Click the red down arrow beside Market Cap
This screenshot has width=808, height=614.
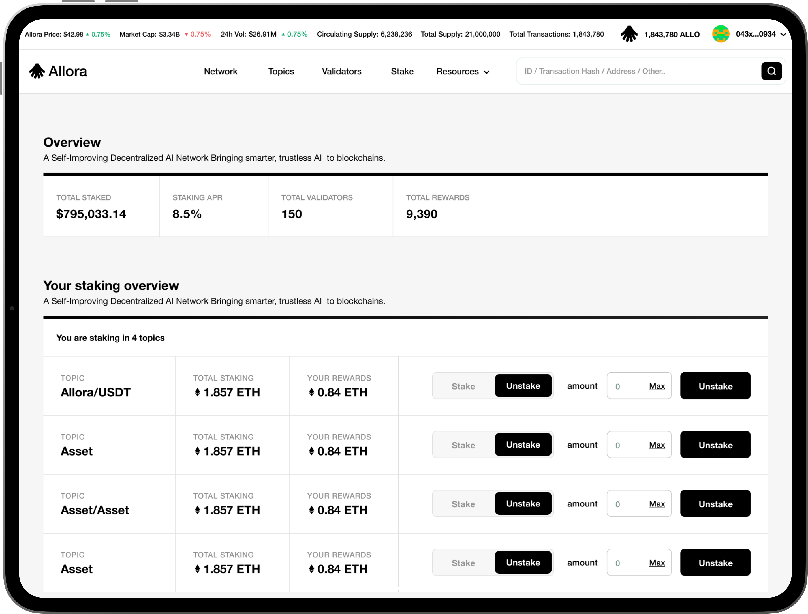point(187,34)
